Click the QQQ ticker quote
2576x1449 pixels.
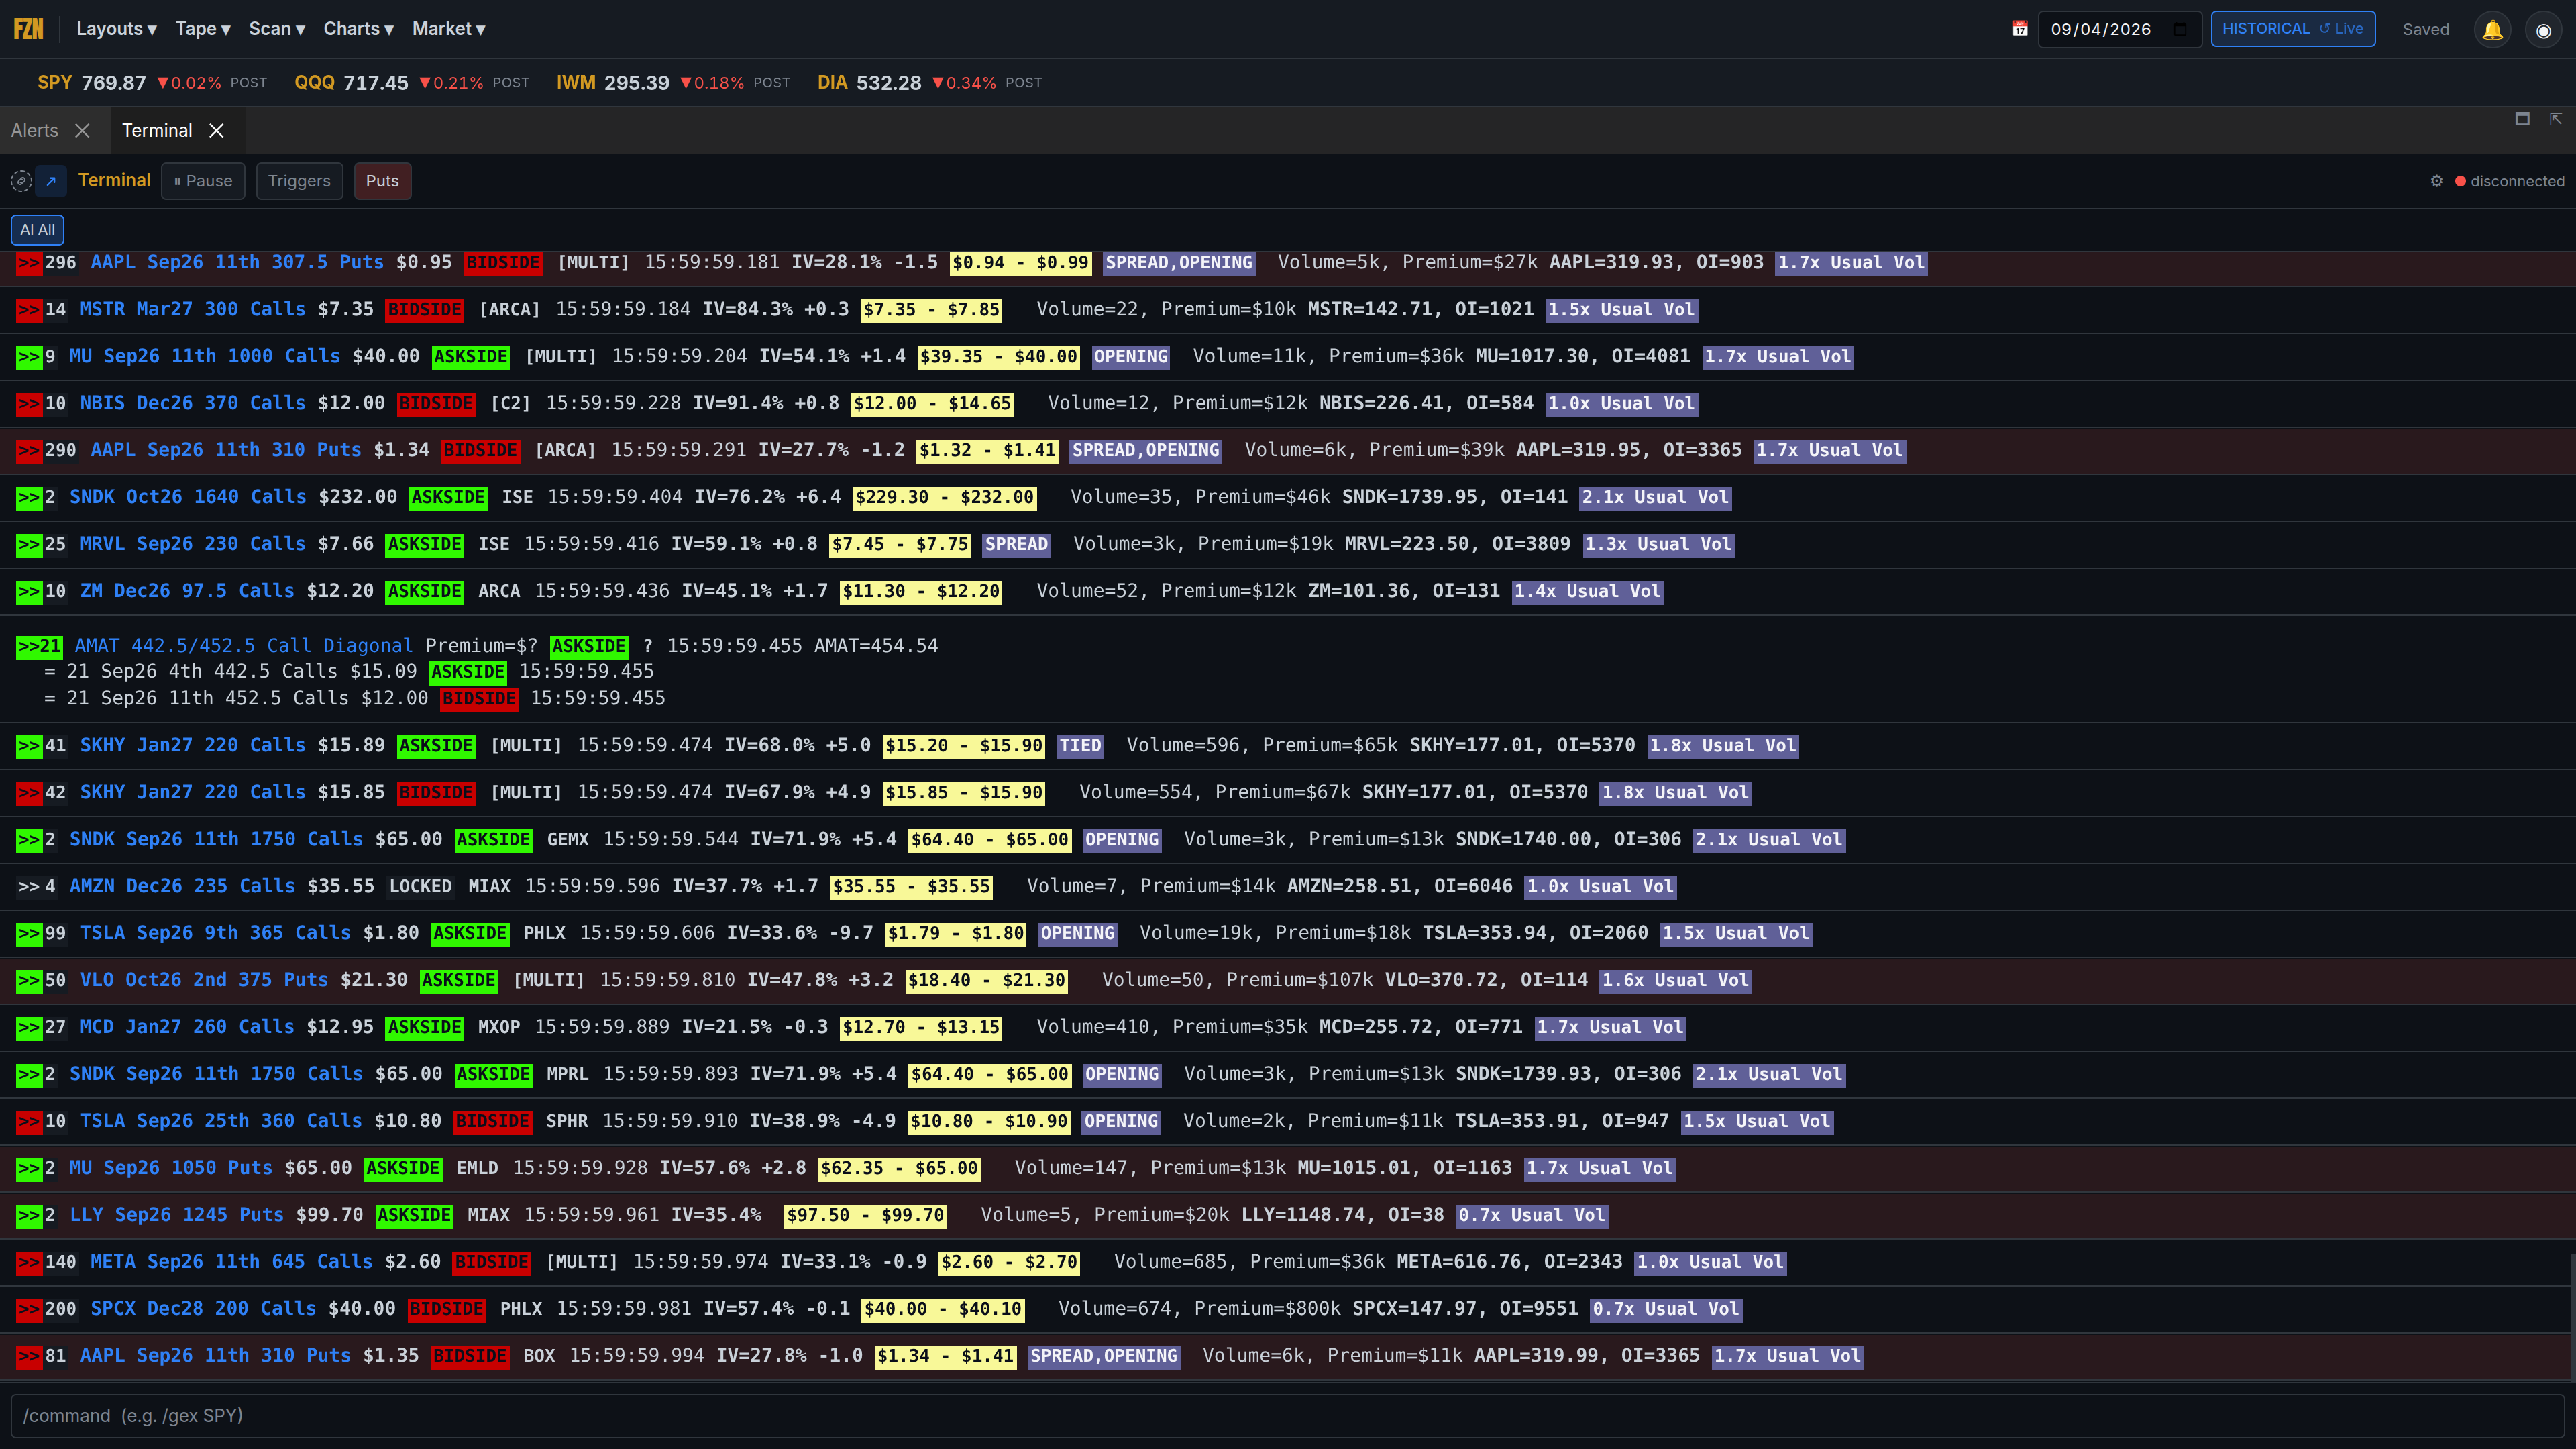click(412, 83)
